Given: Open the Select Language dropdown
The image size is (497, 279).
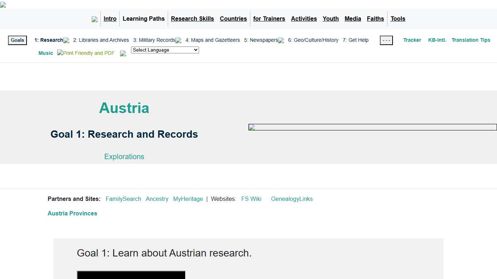Looking at the screenshot, I should (165, 50).
